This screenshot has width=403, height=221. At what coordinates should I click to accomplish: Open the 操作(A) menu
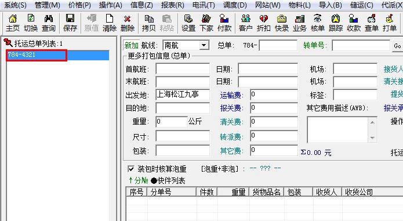[111, 5]
